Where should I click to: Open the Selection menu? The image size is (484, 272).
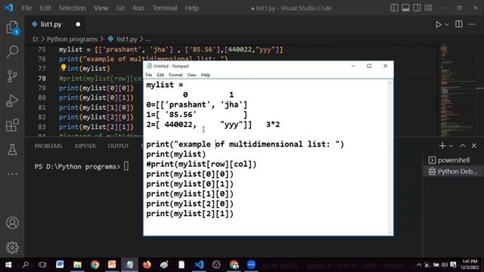click(x=73, y=8)
